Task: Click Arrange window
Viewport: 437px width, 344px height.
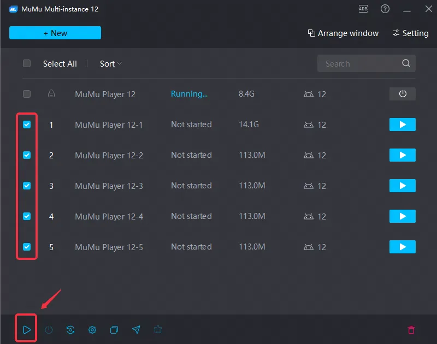Action: point(343,33)
